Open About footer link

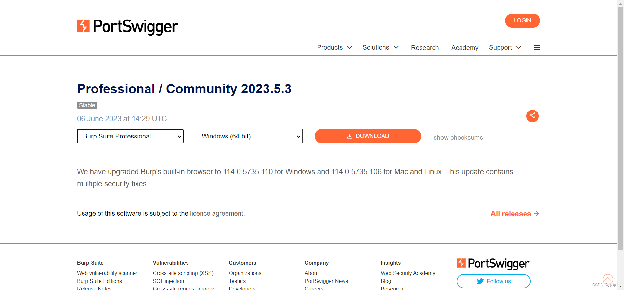tap(312, 273)
